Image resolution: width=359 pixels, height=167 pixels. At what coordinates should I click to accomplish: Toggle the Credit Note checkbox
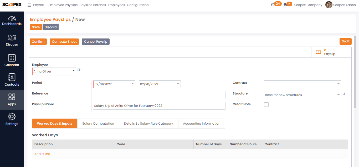[266, 104]
